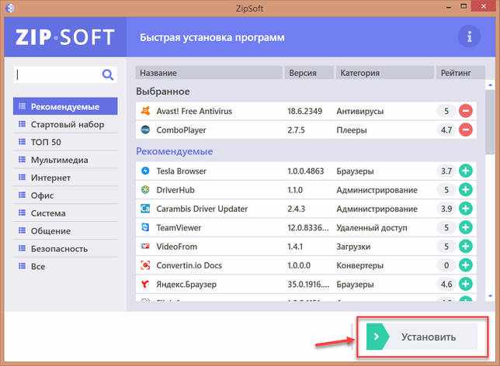Image resolution: width=500 pixels, height=366 pixels.
Task: Click the Антивирусы category cell
Action: point(359,111)
